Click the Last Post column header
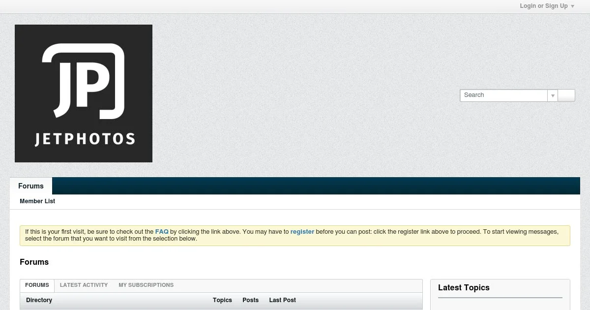This screenshot has width=590, height=310. [283, 300]
